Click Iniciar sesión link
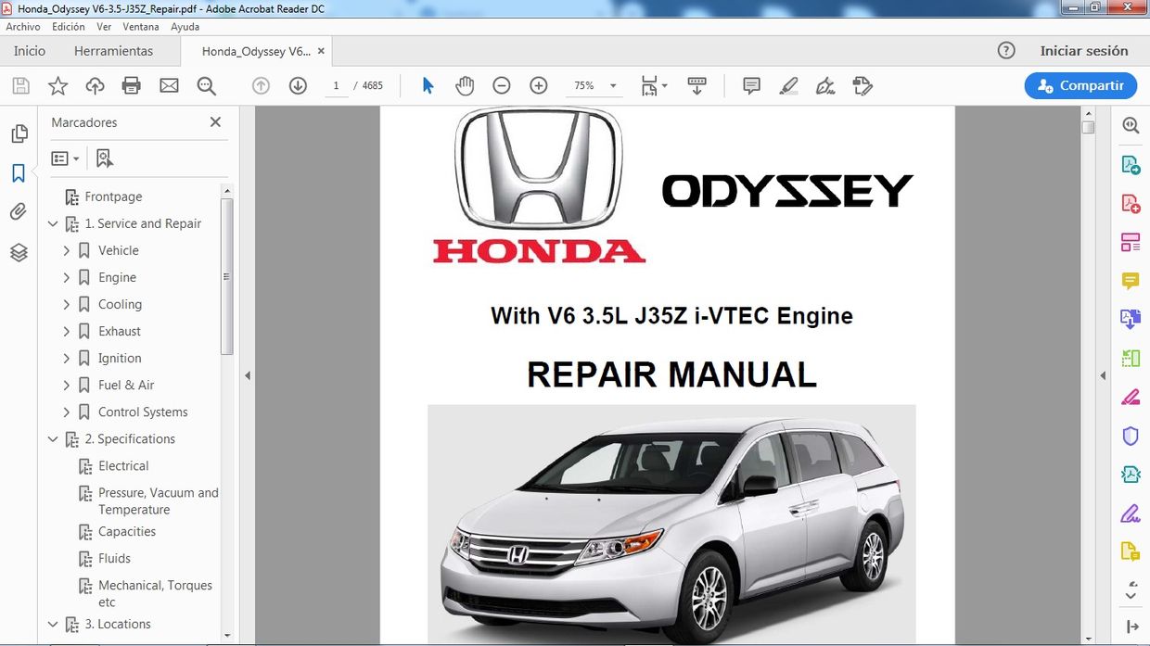Viewport: 1150px width, 646px height. pos(1084,51)
